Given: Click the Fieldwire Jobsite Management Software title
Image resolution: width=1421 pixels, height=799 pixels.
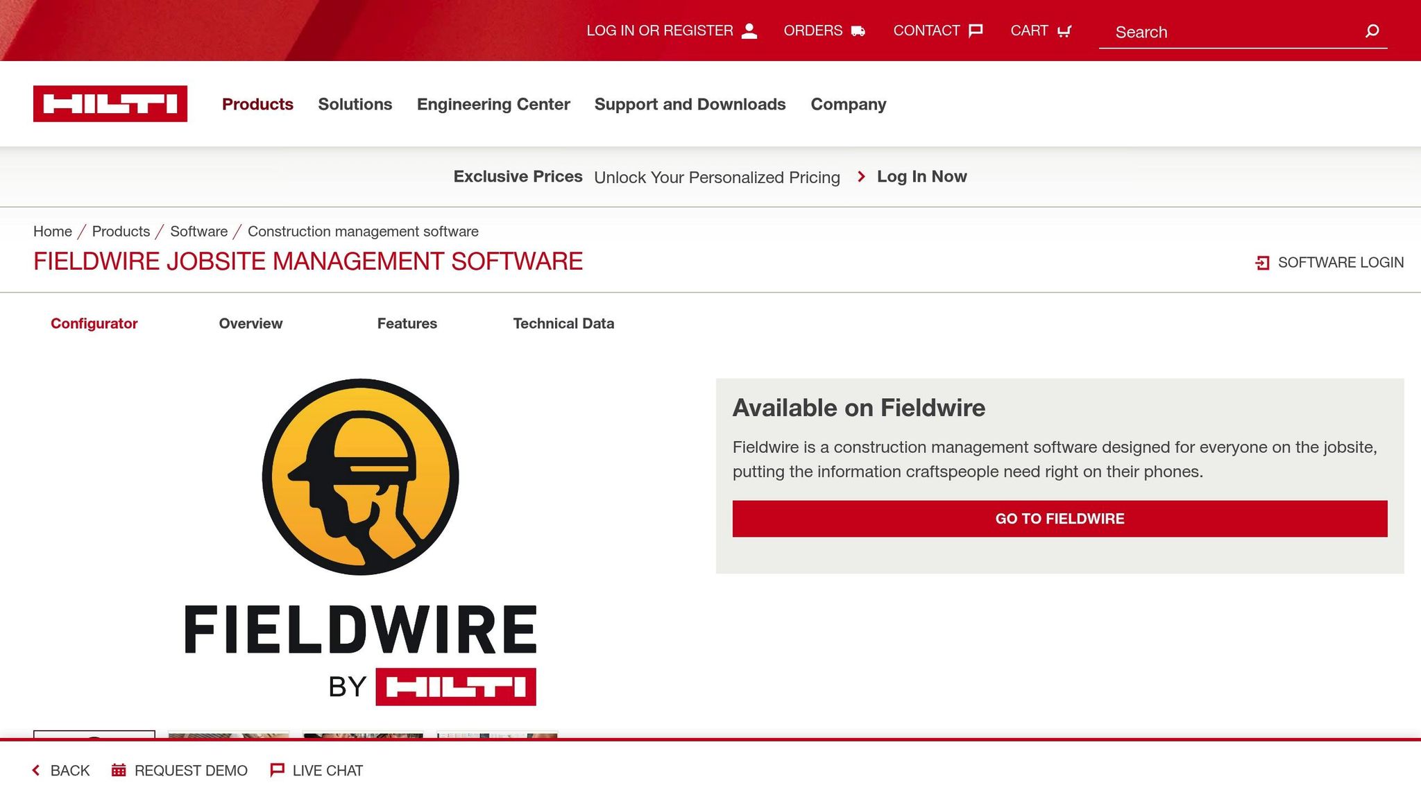Looking at the screenshot, I should pyautogui.click(x=308, y=261).
